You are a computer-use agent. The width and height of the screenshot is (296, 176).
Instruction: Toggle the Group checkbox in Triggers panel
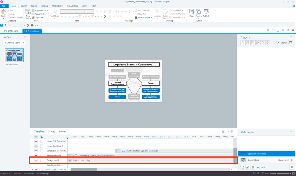pos(278,43)
